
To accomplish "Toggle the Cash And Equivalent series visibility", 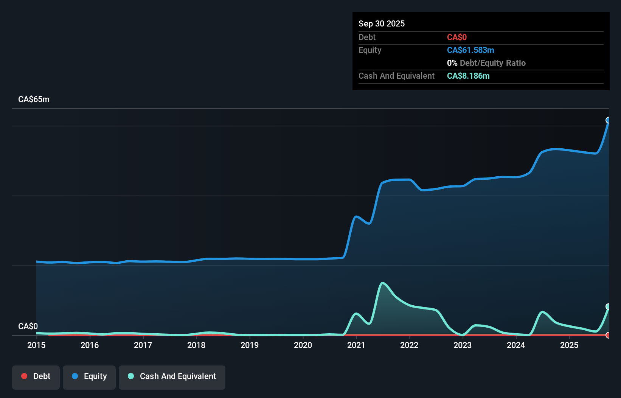I will (172, 377).
